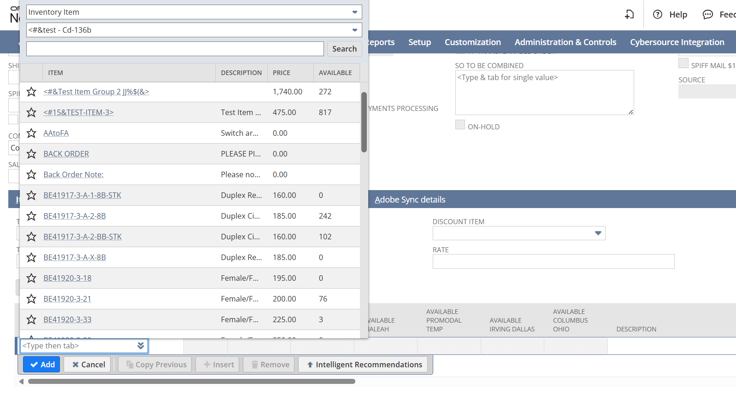Star the BACK ORDER item as favorite

31,154
